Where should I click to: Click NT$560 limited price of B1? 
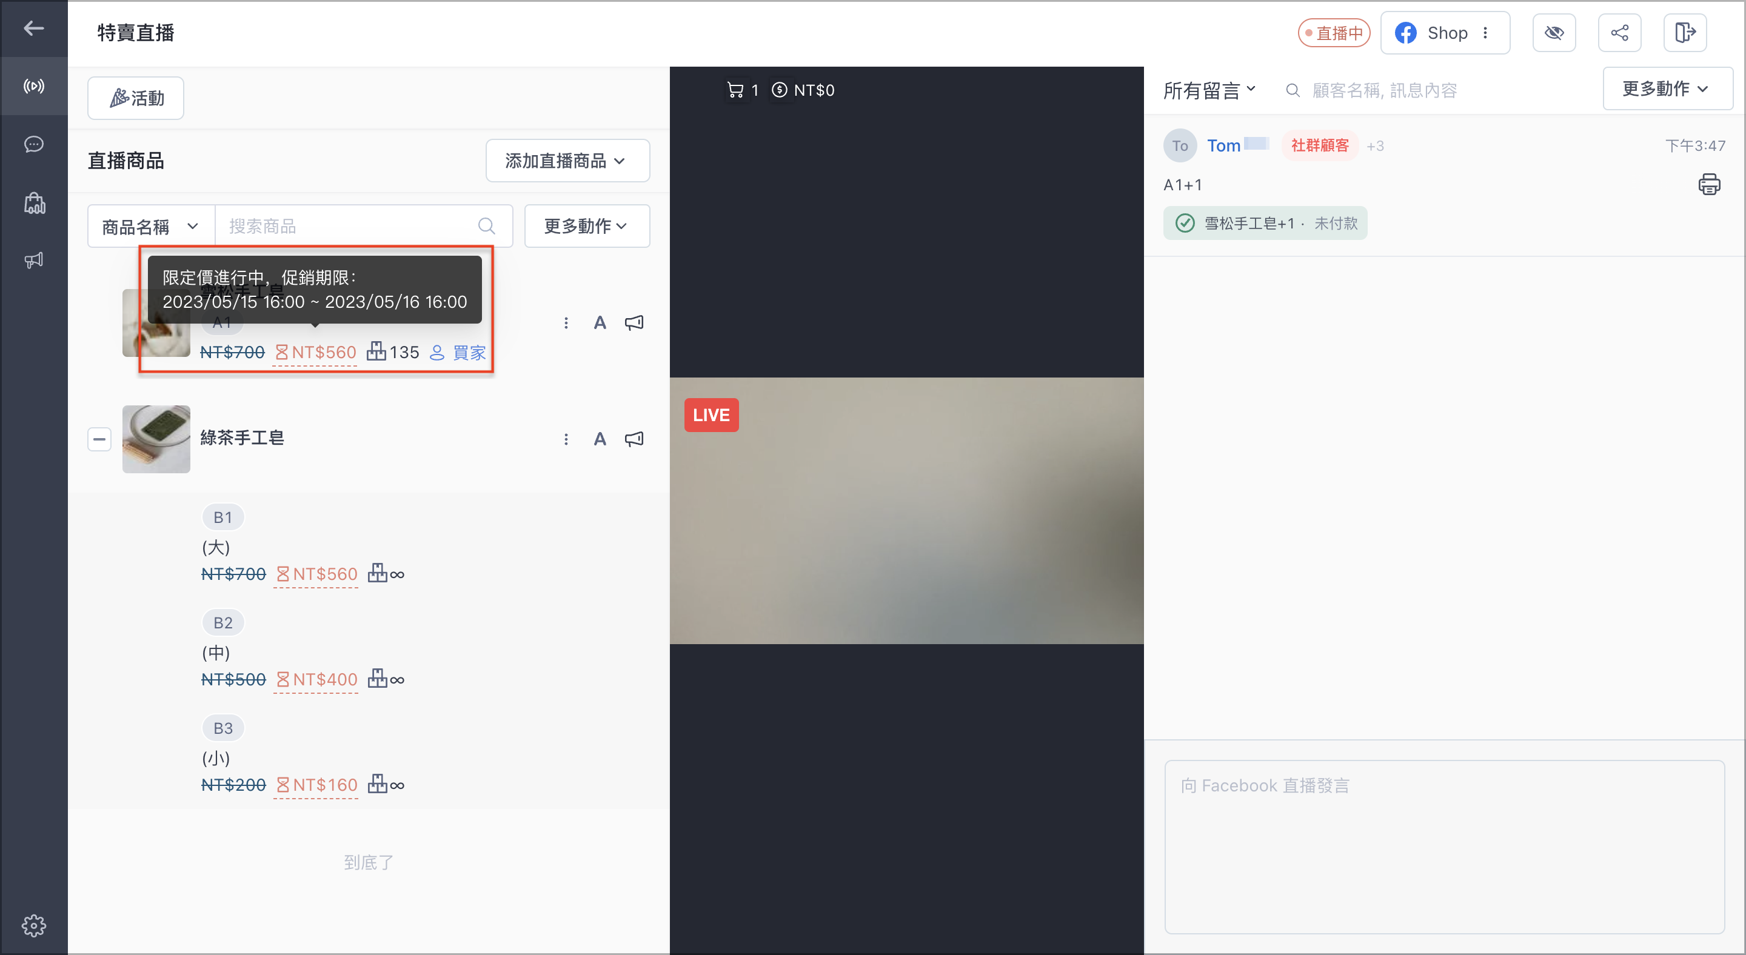[316, 574]
